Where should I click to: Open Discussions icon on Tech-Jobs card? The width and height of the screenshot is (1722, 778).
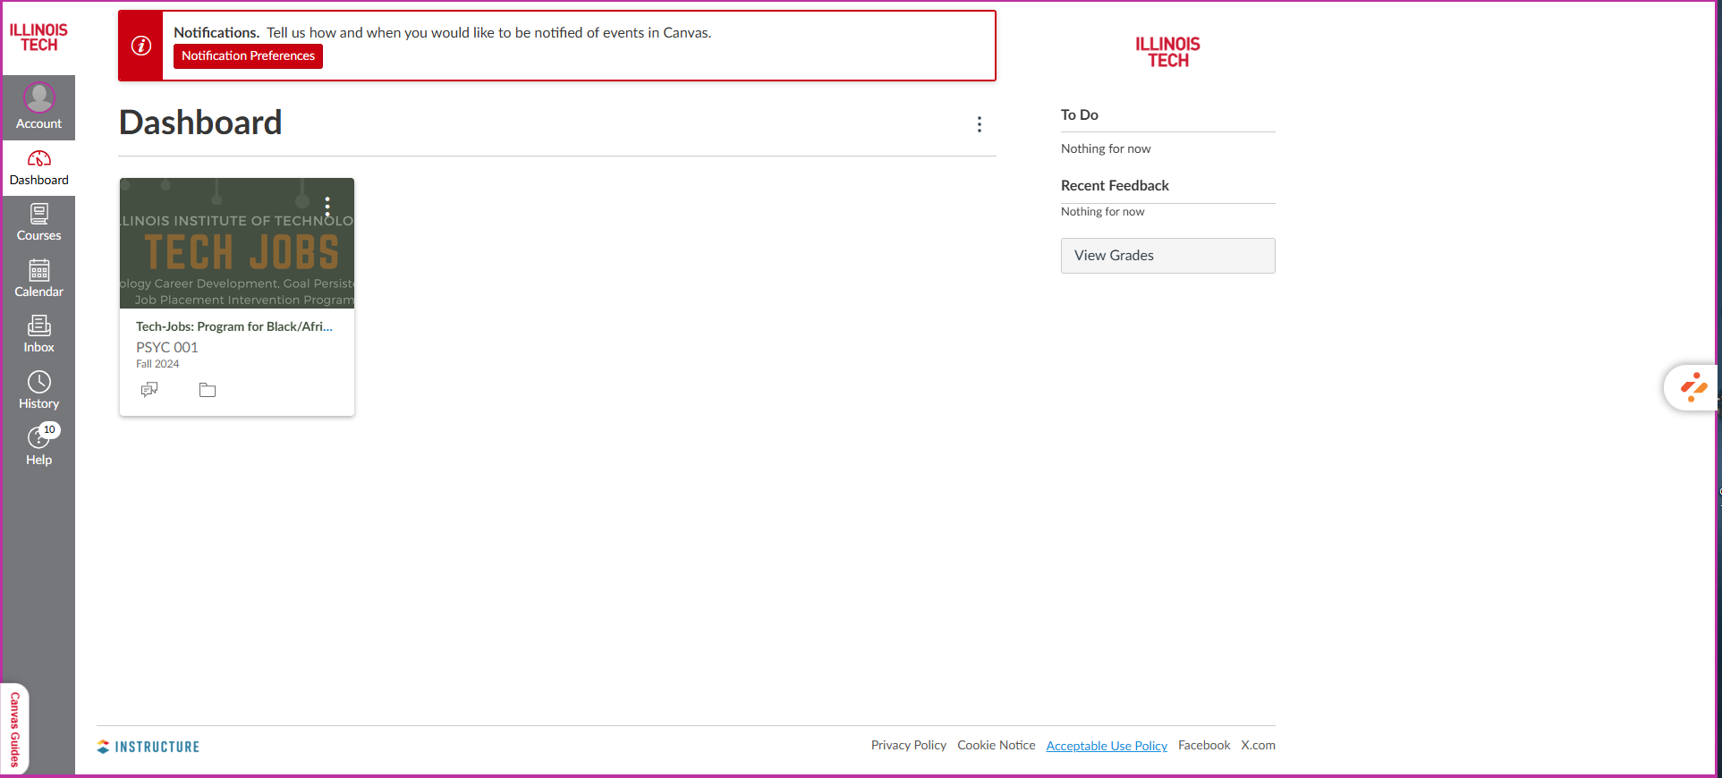(x=149, y=390)
